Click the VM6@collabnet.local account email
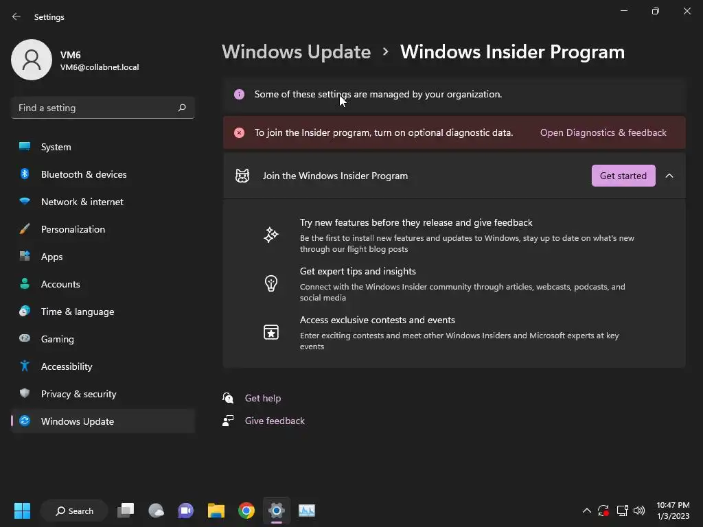The height and width of the screenshot is (527, 703). [x=100, y=67]
